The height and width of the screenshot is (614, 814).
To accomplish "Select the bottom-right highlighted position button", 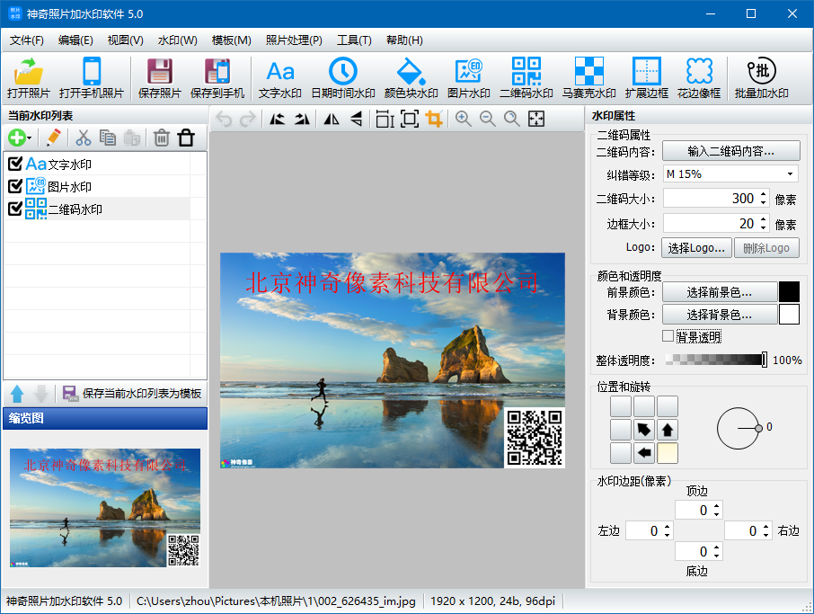I will (668, 453).
